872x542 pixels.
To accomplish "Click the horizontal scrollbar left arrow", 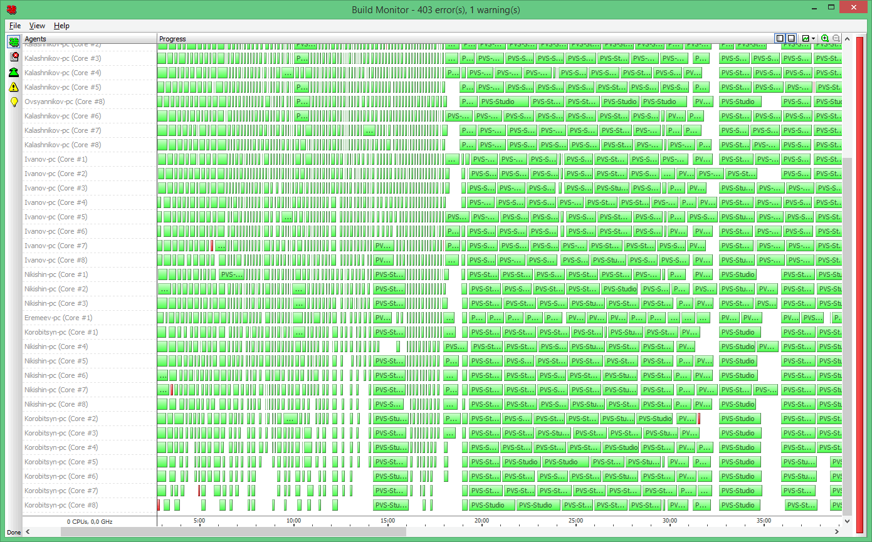I will 27,531.
